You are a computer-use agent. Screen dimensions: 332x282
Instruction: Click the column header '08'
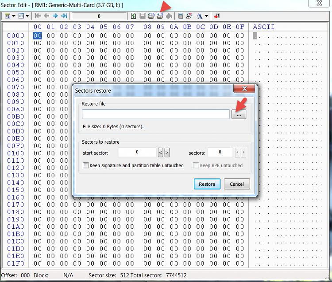147,27
